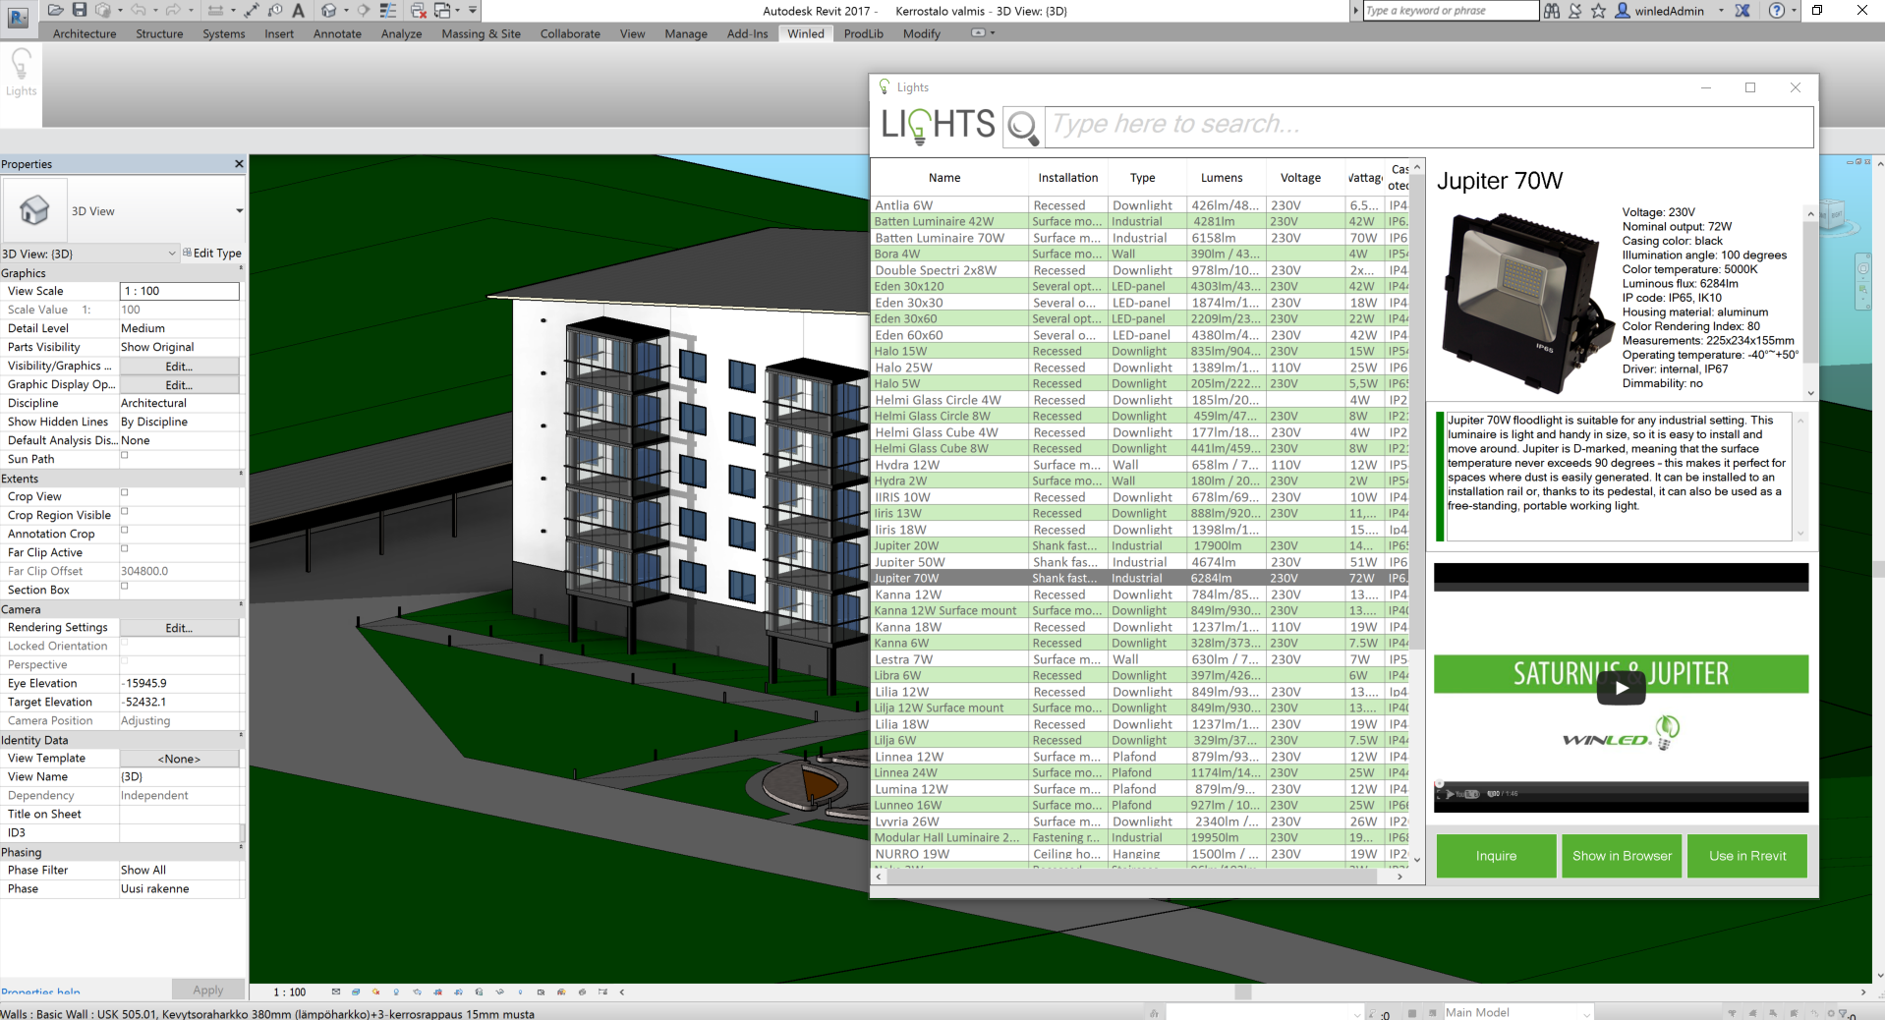Enable the Sun Path checkbox

125,455
